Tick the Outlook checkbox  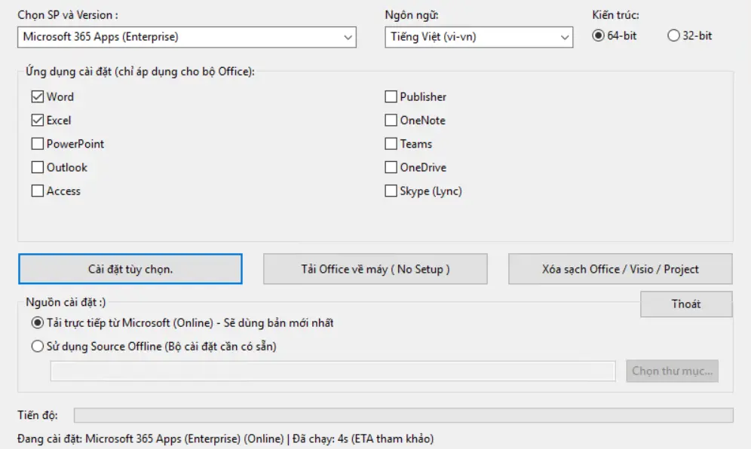point(38,167)
